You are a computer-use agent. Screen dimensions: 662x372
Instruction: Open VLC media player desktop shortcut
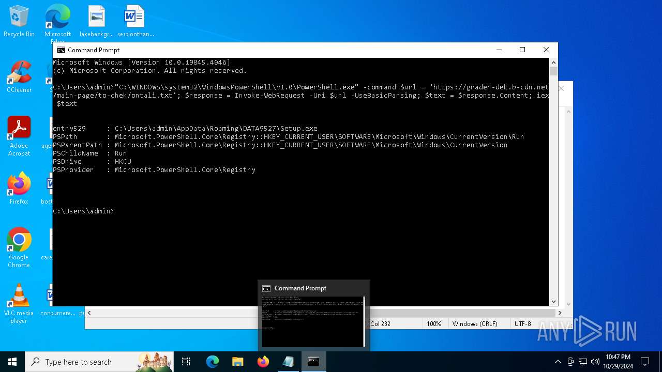[19, 304]
